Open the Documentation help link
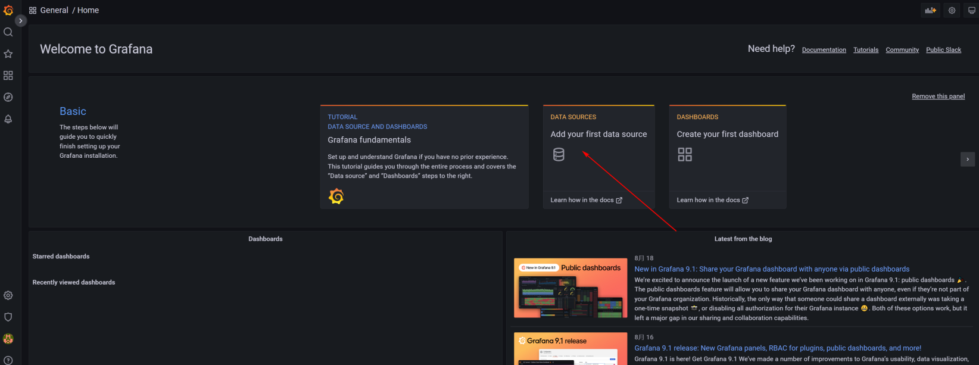 pos(824,50)
